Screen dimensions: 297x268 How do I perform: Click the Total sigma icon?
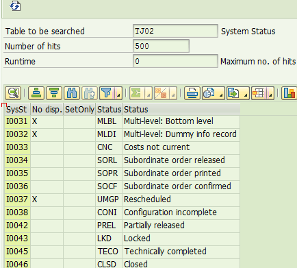pyautogui.click(x=137, y=93)
